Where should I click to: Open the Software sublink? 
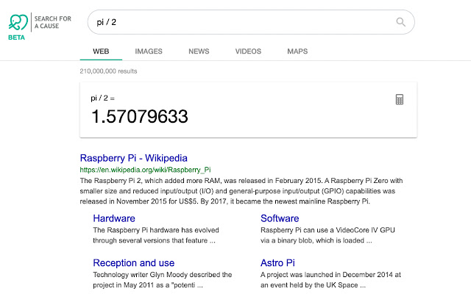280,218
